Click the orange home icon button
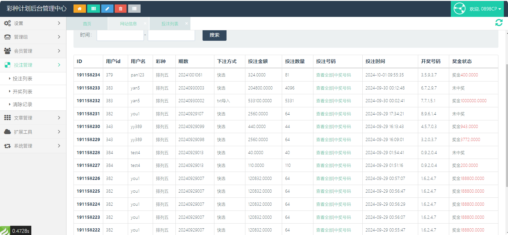 [80, 9]
